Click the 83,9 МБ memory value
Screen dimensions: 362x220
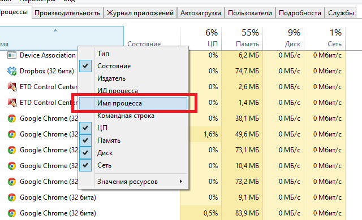tap(247, 213)
